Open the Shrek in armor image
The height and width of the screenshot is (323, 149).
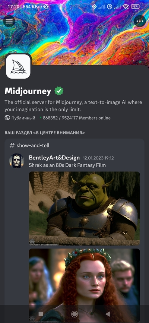[x=84, y=209]
